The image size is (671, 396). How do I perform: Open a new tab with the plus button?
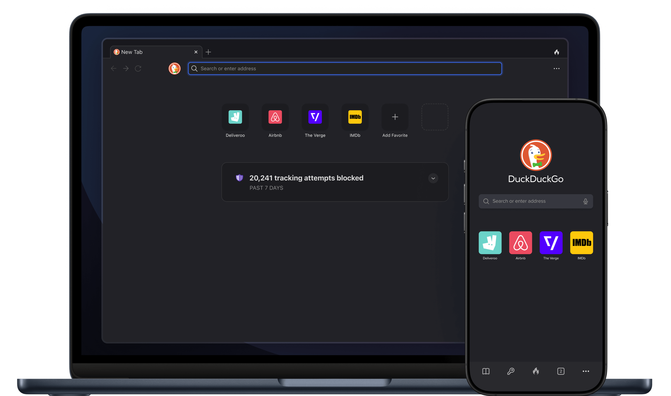208,52
